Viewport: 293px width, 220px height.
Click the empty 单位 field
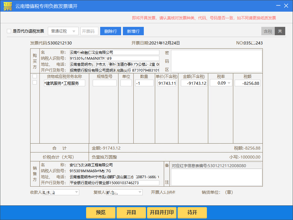tap(126, 83)
